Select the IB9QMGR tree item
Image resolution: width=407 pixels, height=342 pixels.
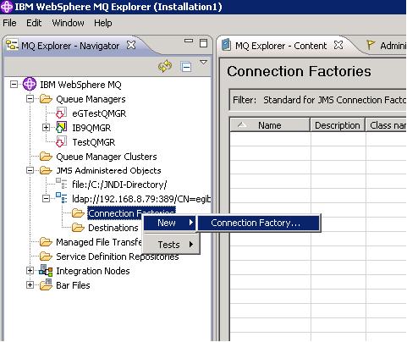(x=91, y=128)
